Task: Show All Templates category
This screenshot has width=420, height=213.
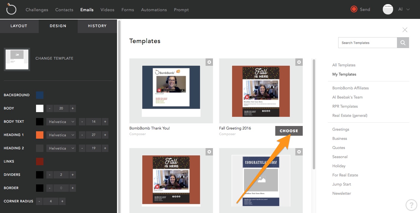Action: [344, 65]
